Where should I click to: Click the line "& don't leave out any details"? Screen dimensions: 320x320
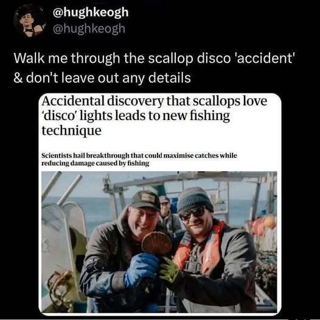point(102,78)
